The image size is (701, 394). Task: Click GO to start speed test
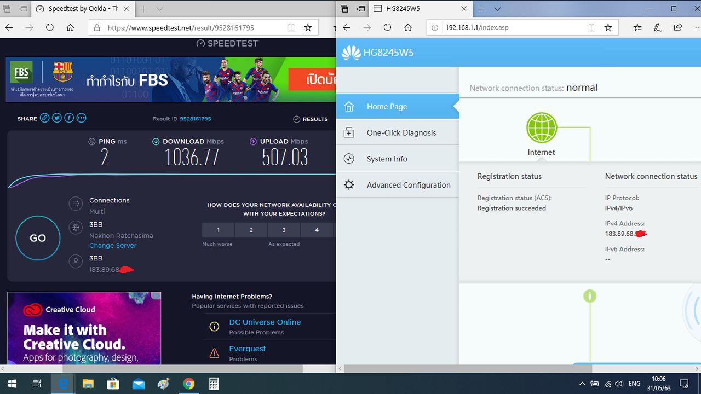coord(38,238)
